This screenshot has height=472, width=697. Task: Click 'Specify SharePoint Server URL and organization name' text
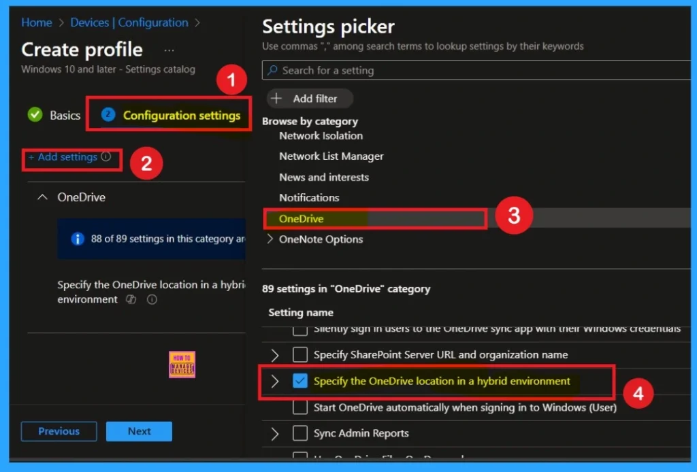click(x=440, y=355)
